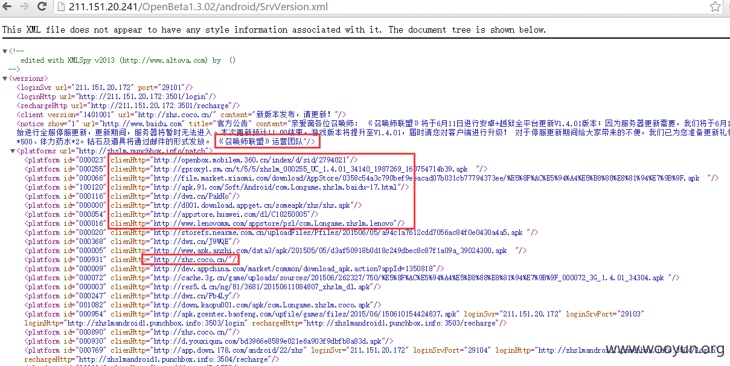The width and height of the screenshot is (730, 366).
Task: Click platform 000890 zhs.coco.cn line
Action: [133, 332]
